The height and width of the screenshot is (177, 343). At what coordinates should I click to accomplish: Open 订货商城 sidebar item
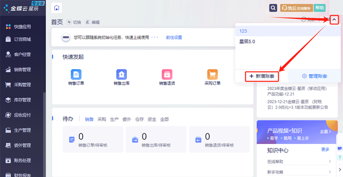click(x=18, y=39)
